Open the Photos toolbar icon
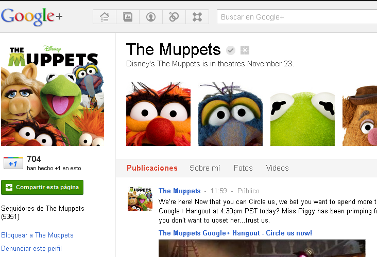377x257 pixels. coord(128,17)
